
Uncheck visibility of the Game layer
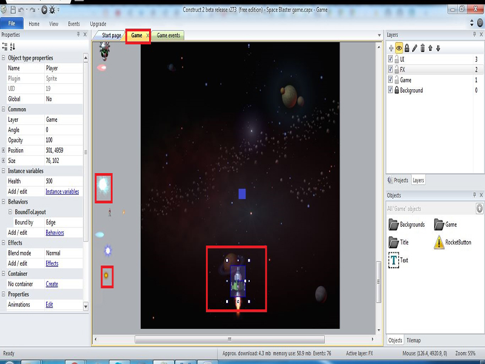pos(390,79)
